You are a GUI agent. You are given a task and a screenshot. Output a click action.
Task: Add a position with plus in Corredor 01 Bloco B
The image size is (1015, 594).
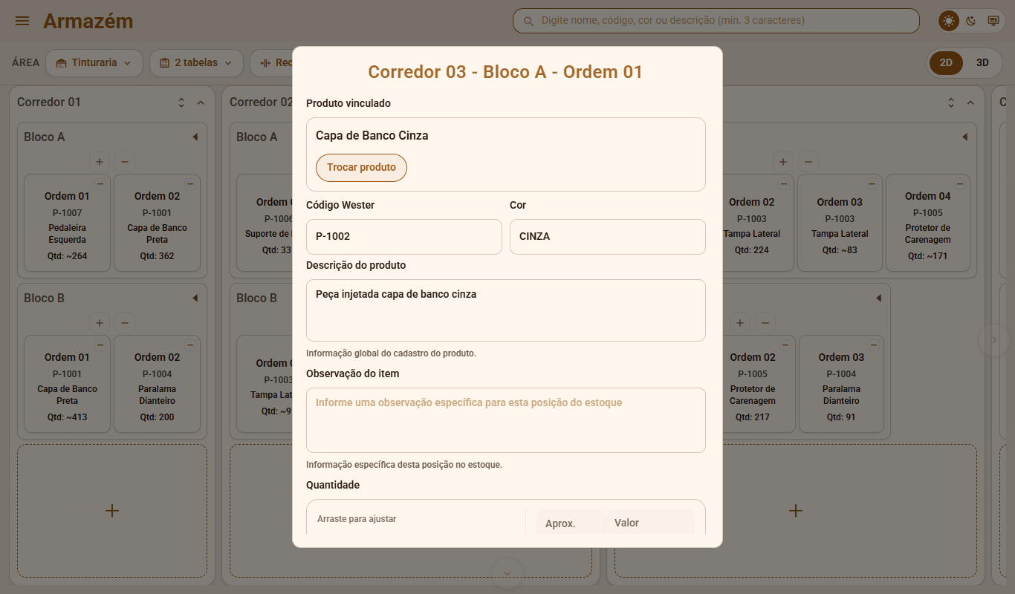[100, 322]
